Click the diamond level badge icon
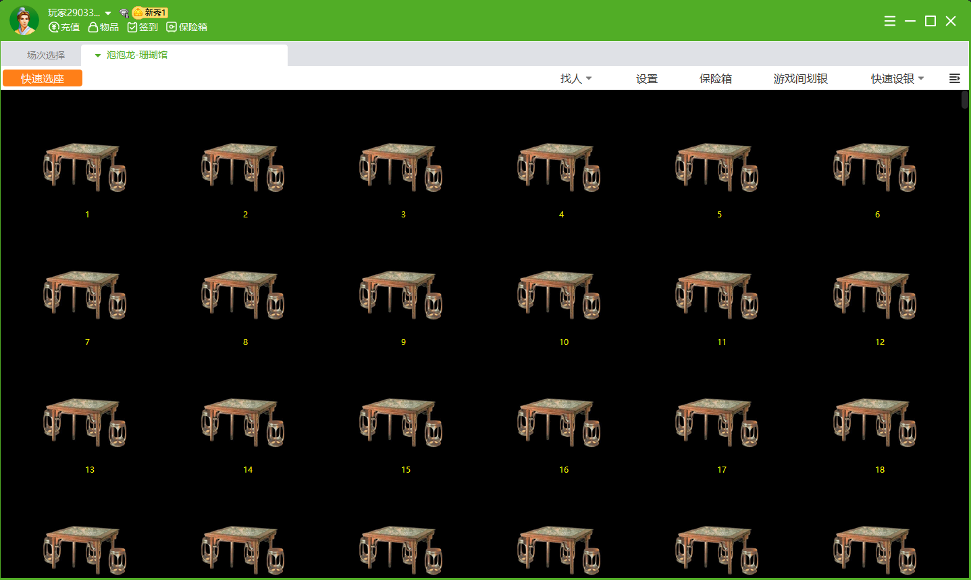This screenshot has height=580, width=971. [x=124, y=13]
